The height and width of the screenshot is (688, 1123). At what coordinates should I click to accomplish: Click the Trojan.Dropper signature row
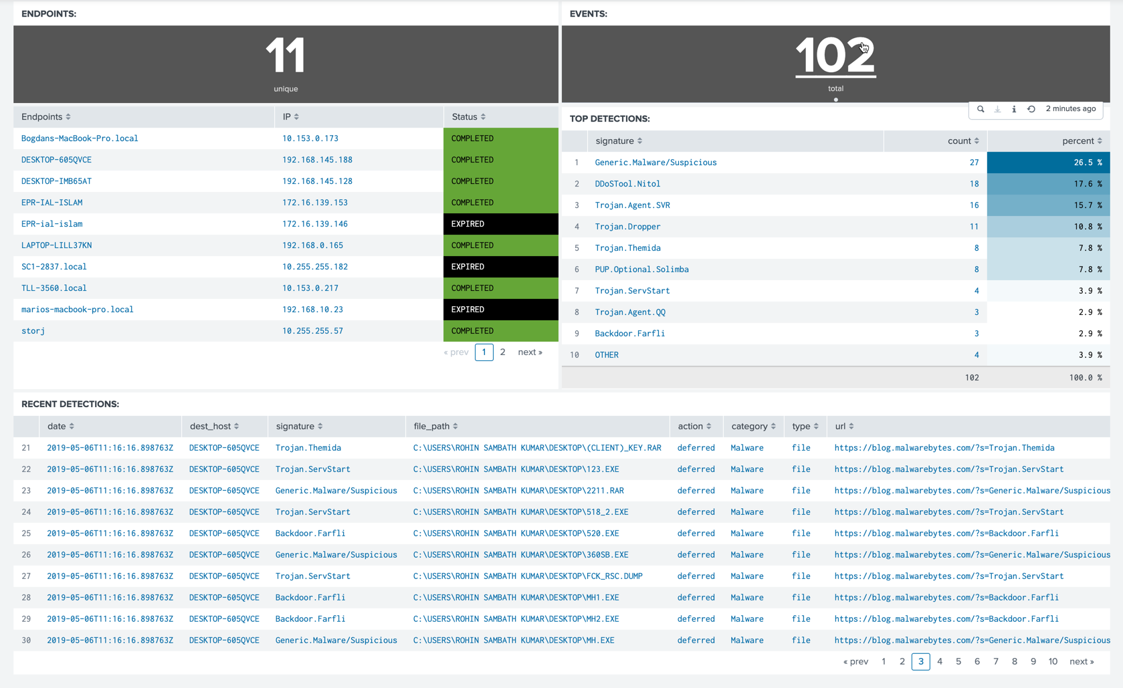click(x=627, y=227)
